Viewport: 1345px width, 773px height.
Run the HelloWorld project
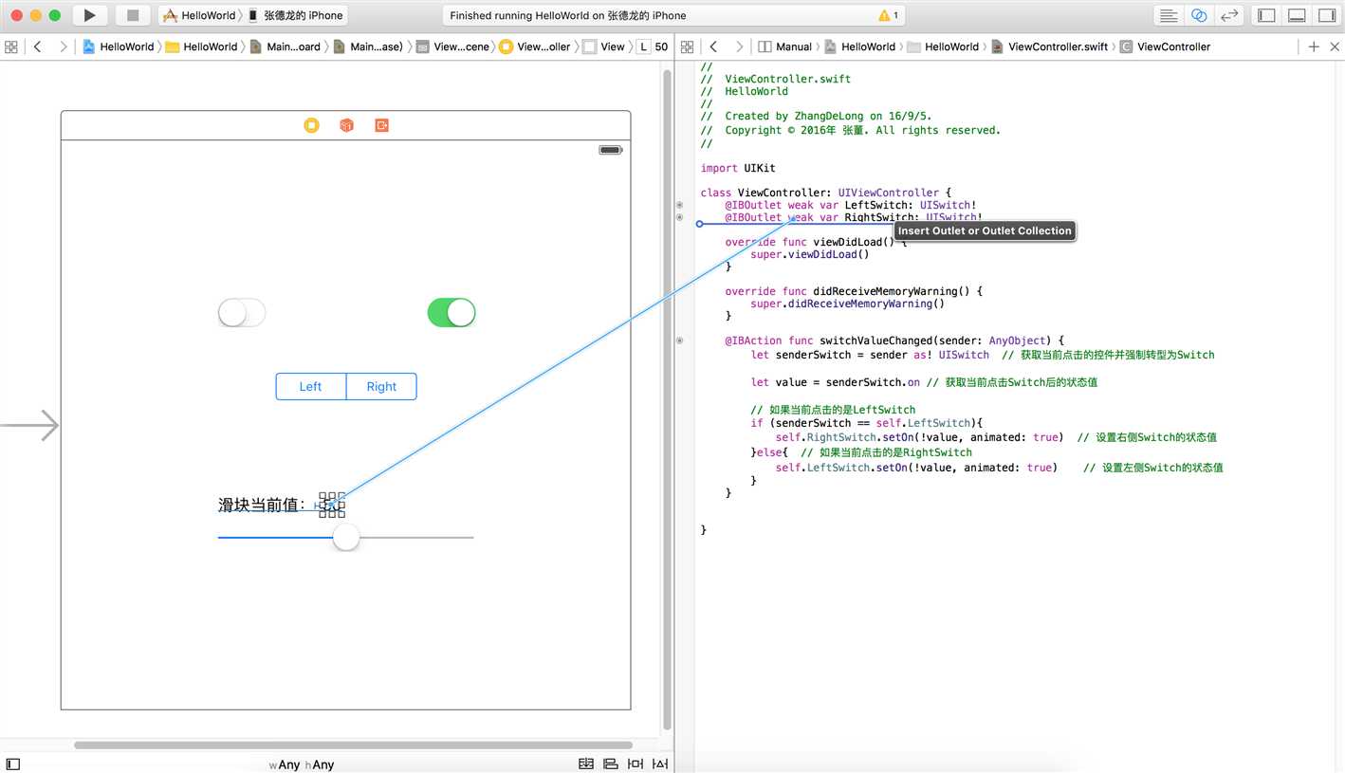point(90,15)
